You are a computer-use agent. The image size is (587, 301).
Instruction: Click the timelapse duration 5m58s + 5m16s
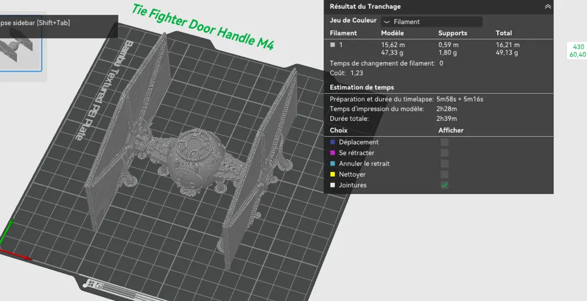tap(460, 99)
